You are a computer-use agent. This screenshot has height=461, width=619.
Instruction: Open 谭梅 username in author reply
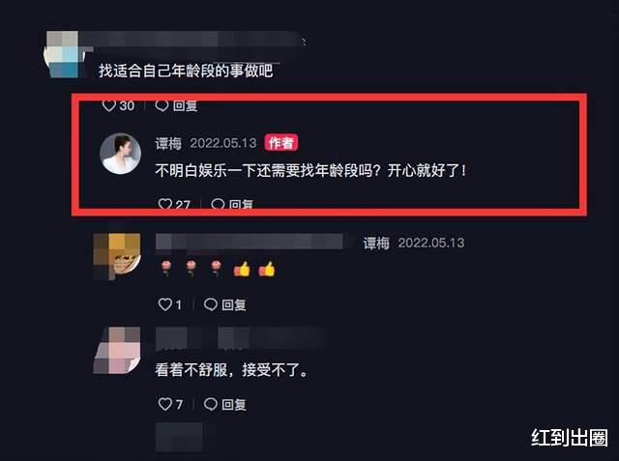pos(168,143)
